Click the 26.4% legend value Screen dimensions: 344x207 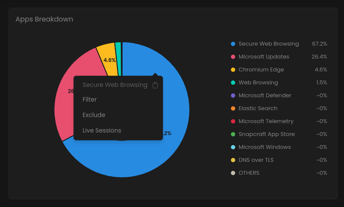tap(319, 57)
